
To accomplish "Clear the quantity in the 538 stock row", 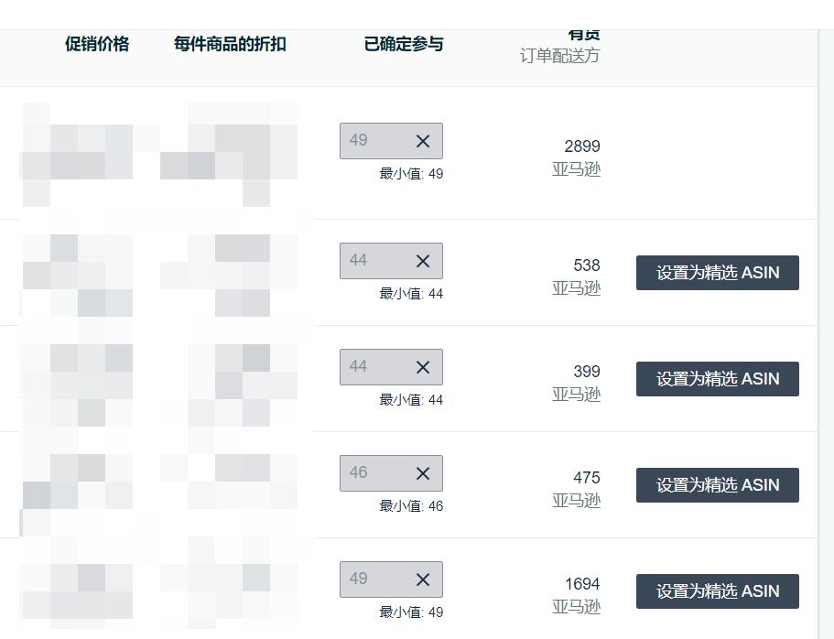I will [x=423, y=261].
